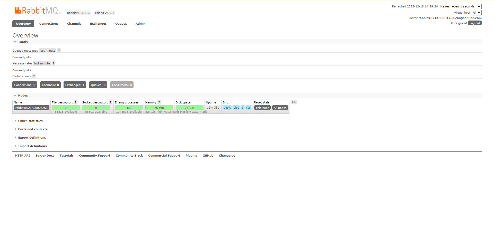This screenshot has width=494, height=231.
Task: Reset stats for All nodes
Action: (280, 108)
